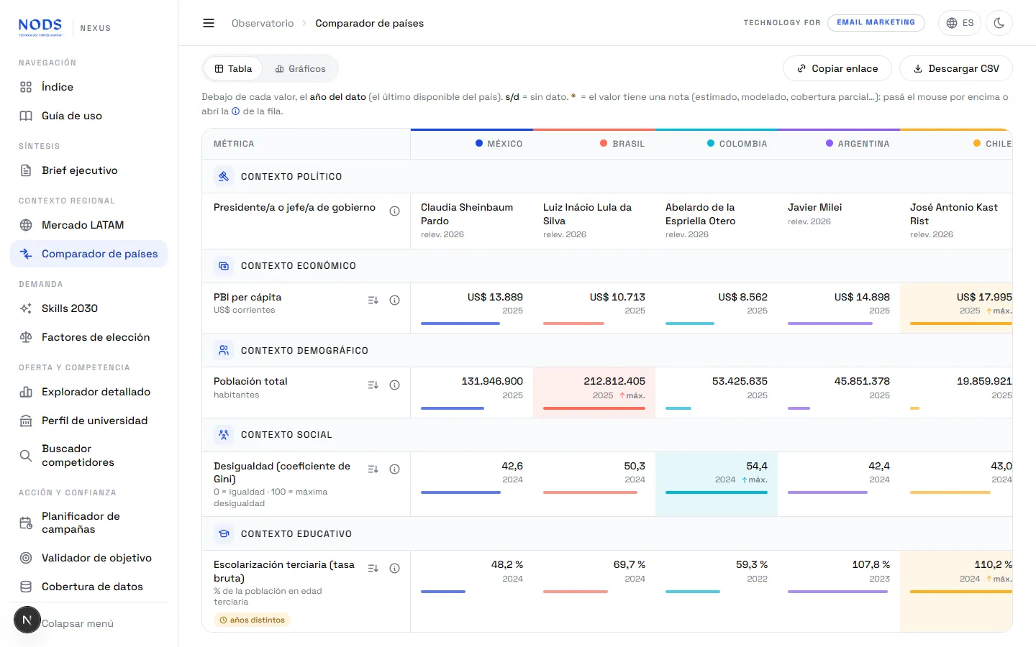Image resolution: width=1036 pixels, height=647 pixels.
Task: Toggle the hamburger menu icon
Action: (209, 23)
